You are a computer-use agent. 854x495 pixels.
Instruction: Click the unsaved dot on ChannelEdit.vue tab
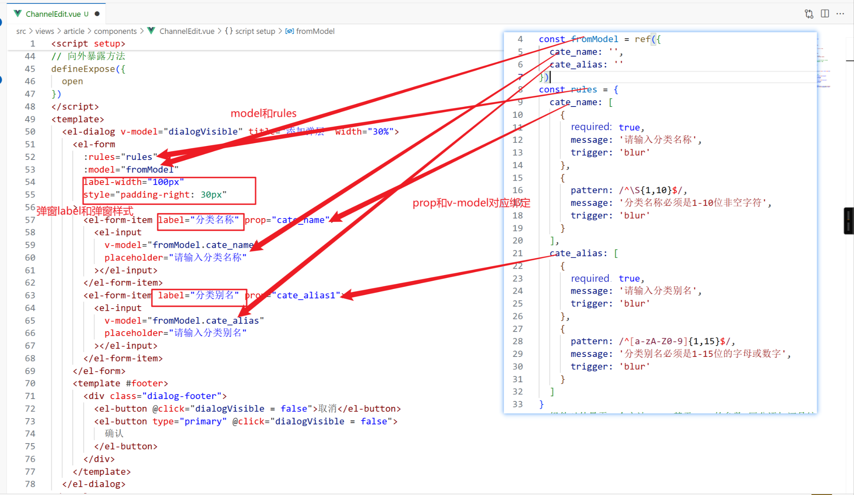[x=97, y=14]
